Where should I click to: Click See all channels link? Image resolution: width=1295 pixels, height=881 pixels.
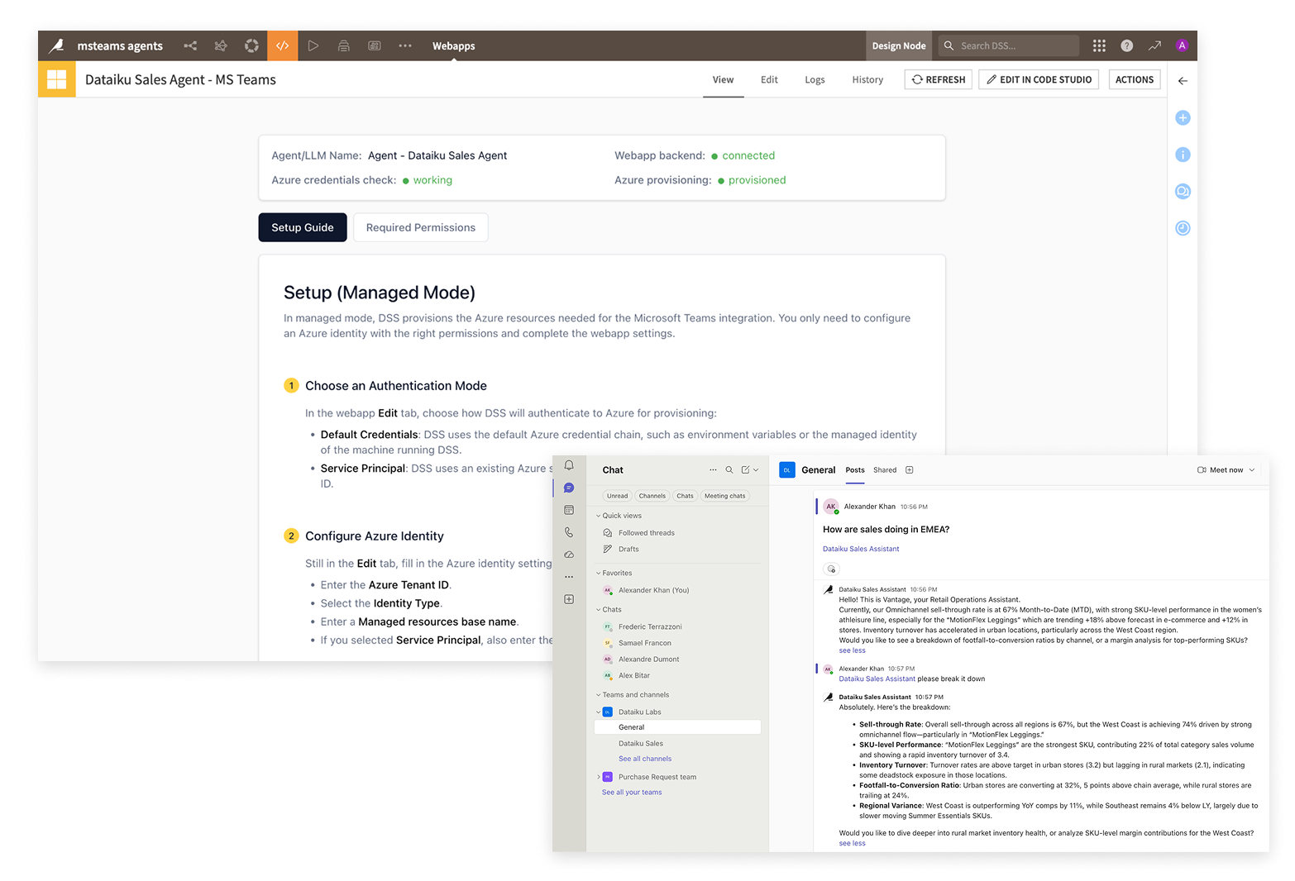[x=645, y=759]
